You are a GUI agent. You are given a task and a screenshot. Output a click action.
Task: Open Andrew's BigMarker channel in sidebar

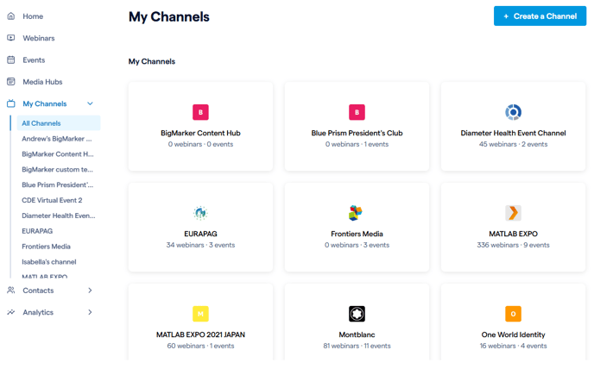(x=57, y=139)
